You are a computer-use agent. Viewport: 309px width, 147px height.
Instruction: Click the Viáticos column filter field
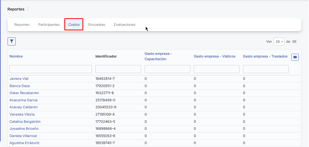click(217, 69)
